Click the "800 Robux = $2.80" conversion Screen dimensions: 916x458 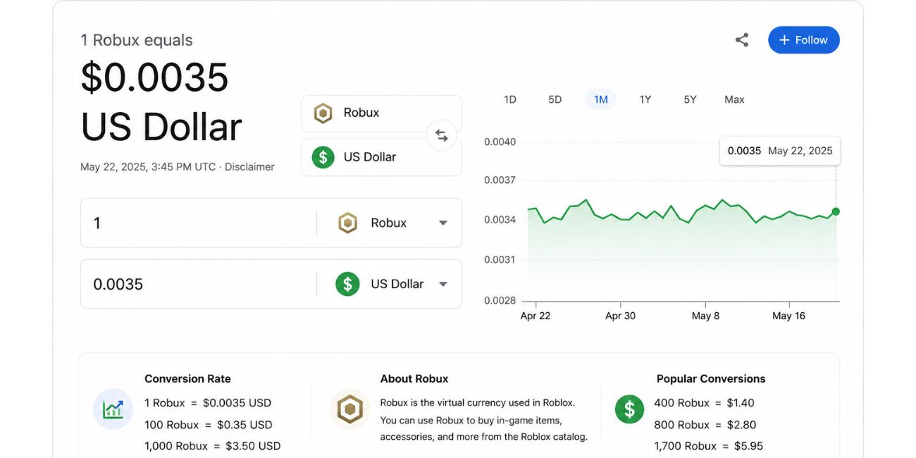[705, 425]
